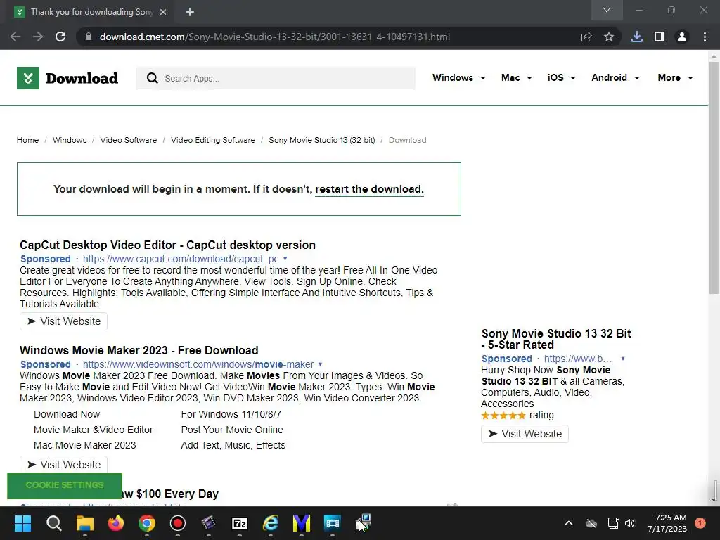
Task: Close the 'Thank you for downloading' tab
Action: click(x=163, y=12)
